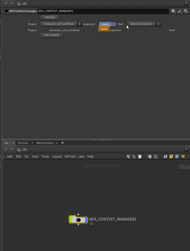
Task: Open the color palette grid icon
Action: pyautogui.click(x=150, y=156)
